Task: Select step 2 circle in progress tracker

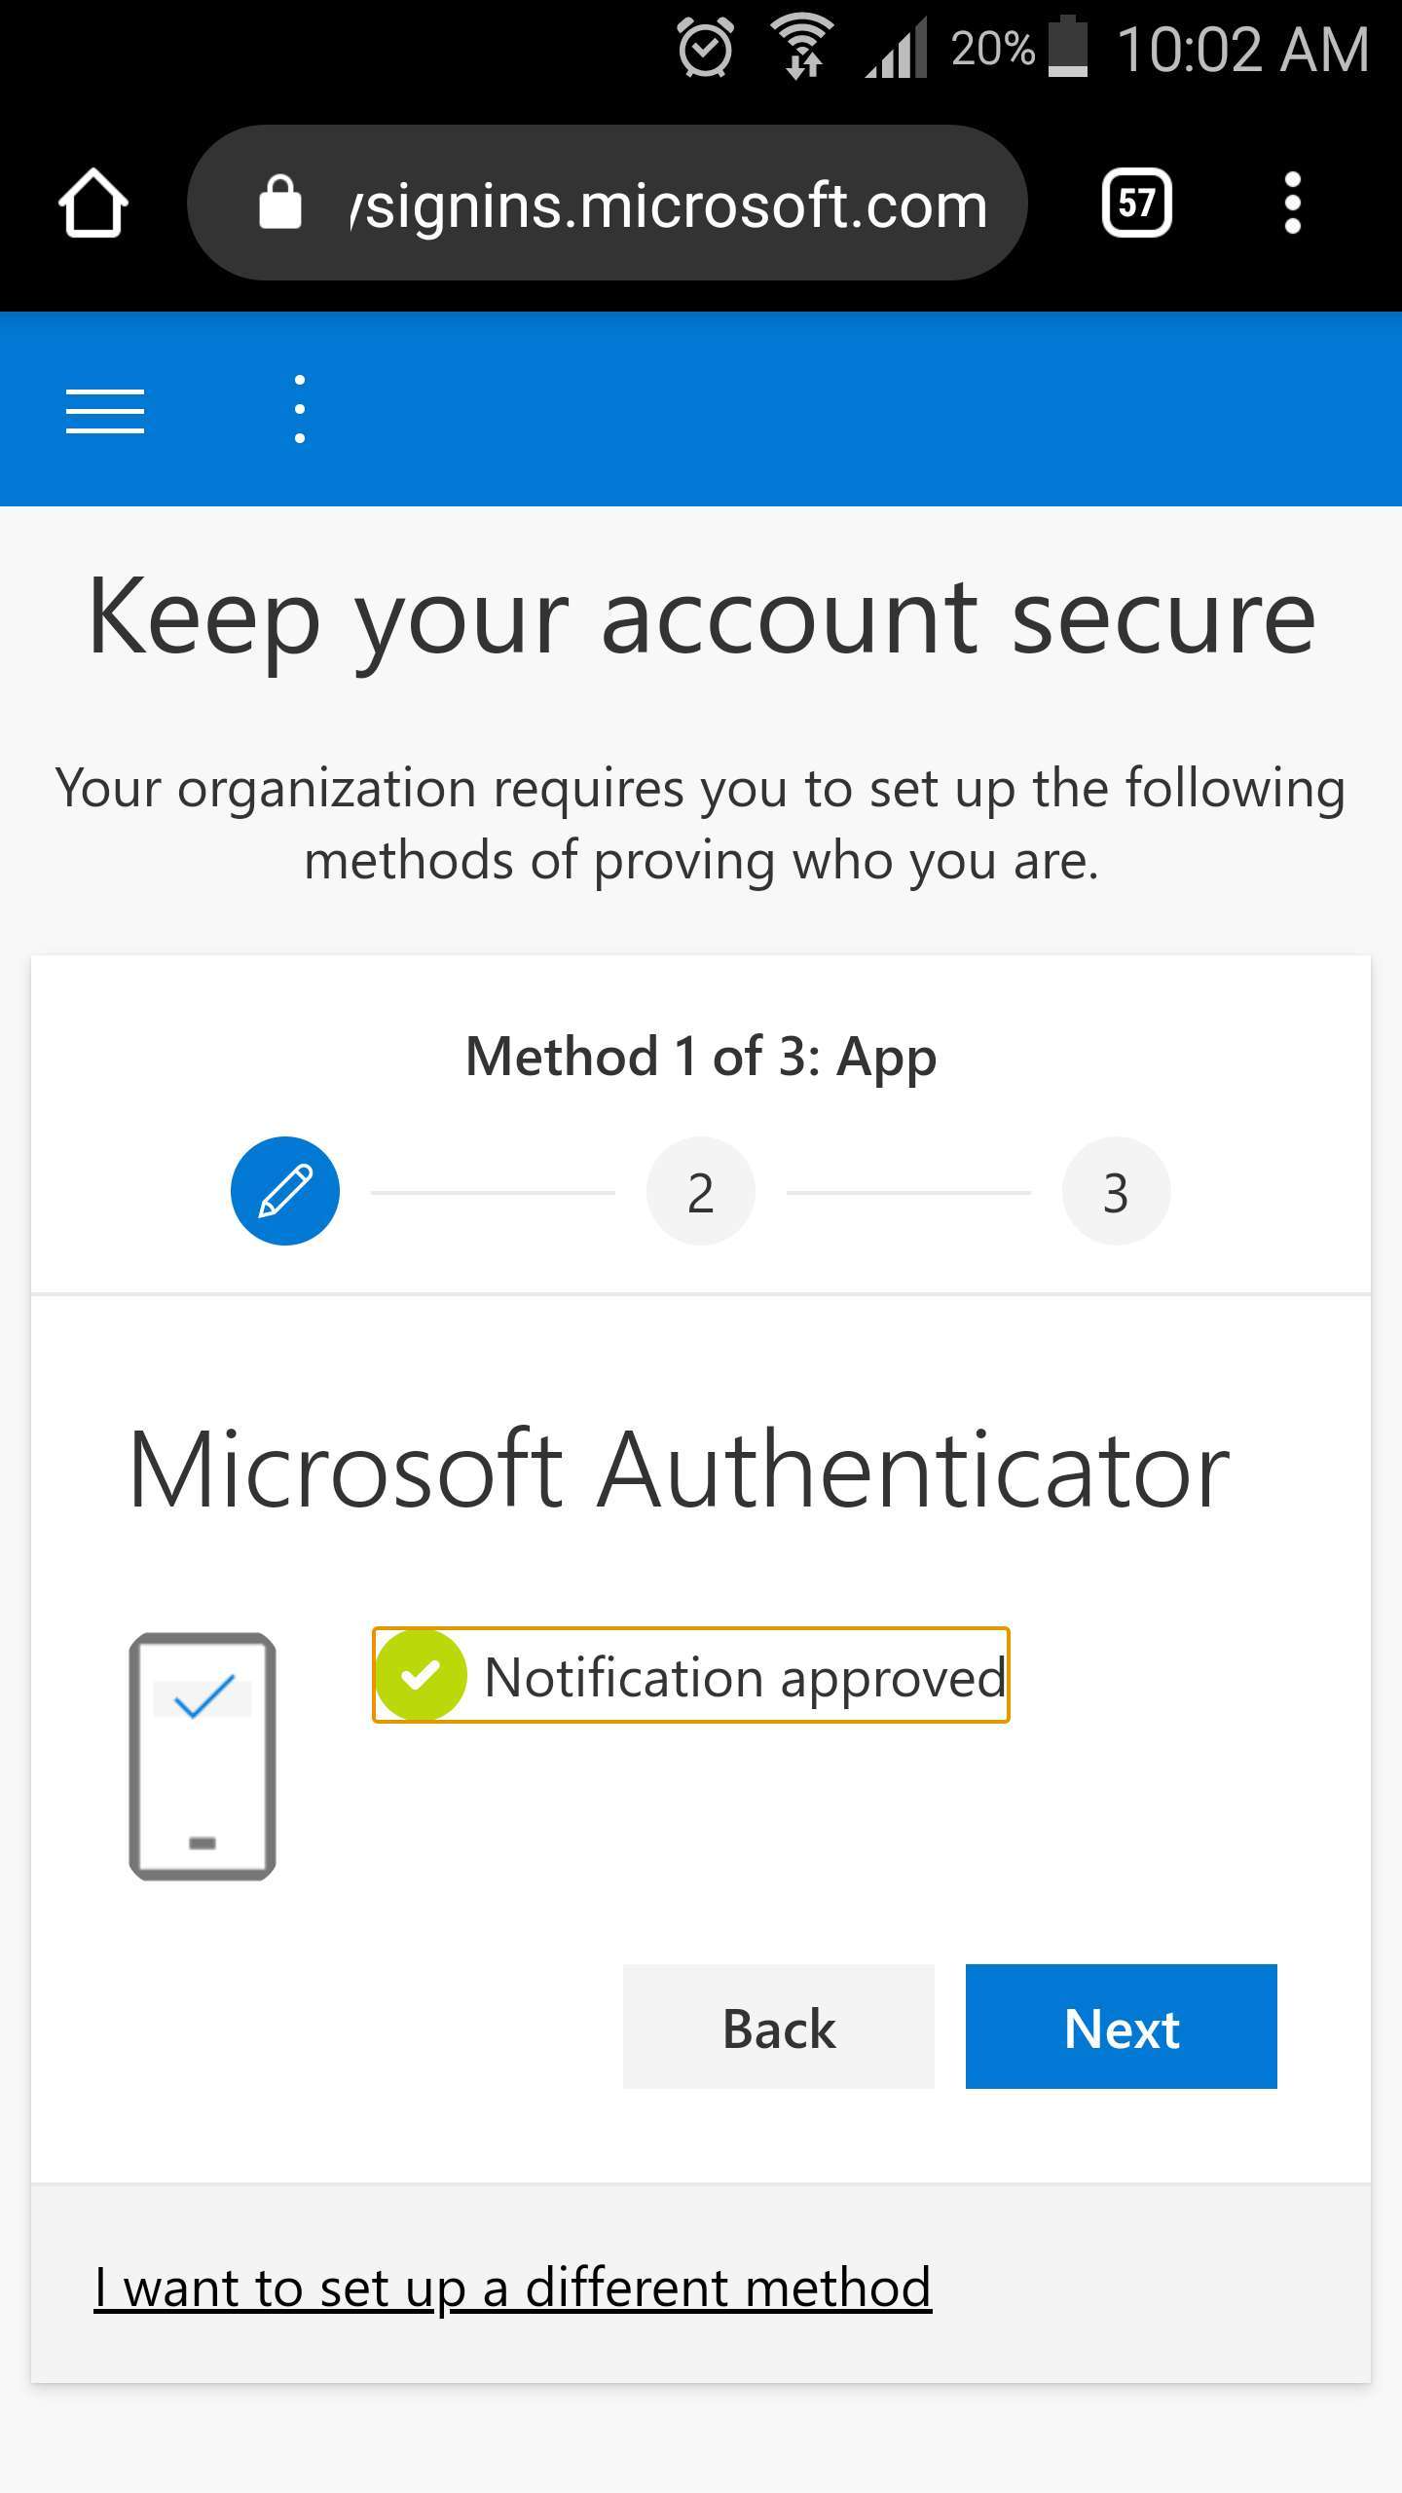Action: pyautogui.click(x=701, y=1191)
